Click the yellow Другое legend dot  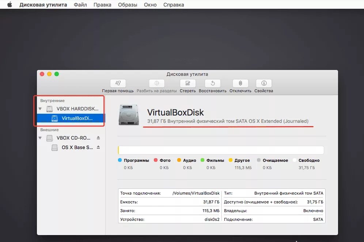(231, 160)
